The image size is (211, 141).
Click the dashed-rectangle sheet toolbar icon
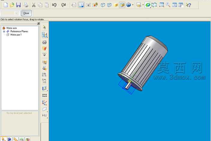click(139, 5)
